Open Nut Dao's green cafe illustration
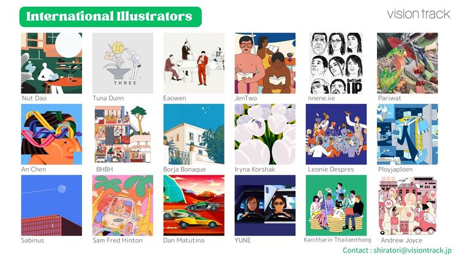Viewport: 459px width, 258px height. [x=51, y=63]
